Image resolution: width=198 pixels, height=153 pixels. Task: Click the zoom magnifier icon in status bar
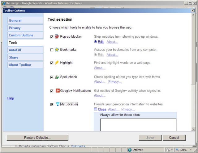177,150
